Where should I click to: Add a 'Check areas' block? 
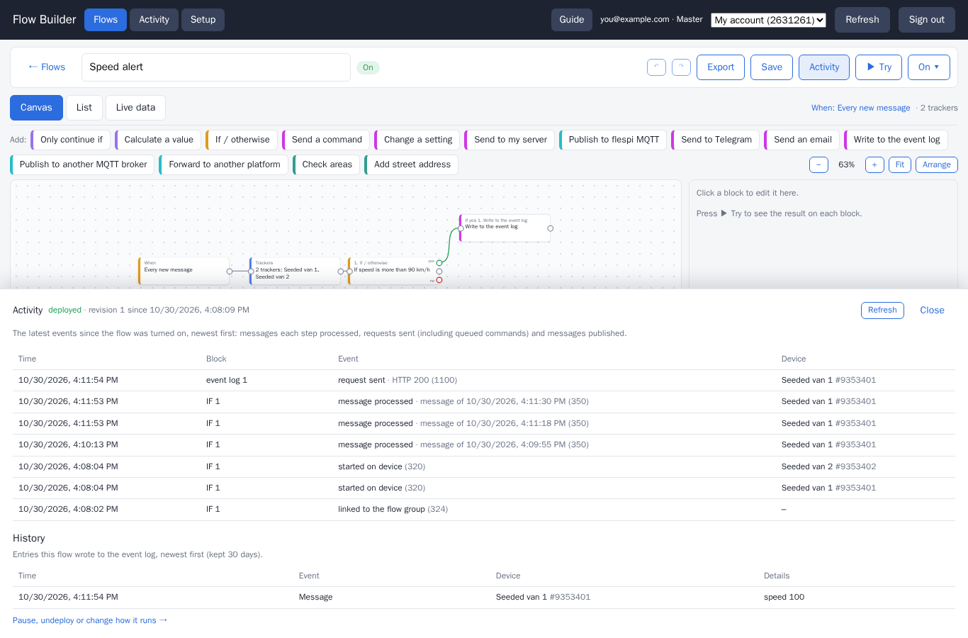click(327, 164)
